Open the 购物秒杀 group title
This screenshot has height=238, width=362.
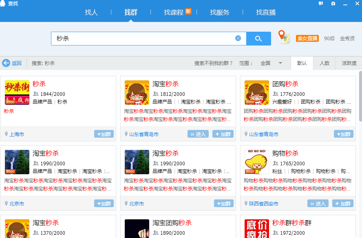pos(285,154)
